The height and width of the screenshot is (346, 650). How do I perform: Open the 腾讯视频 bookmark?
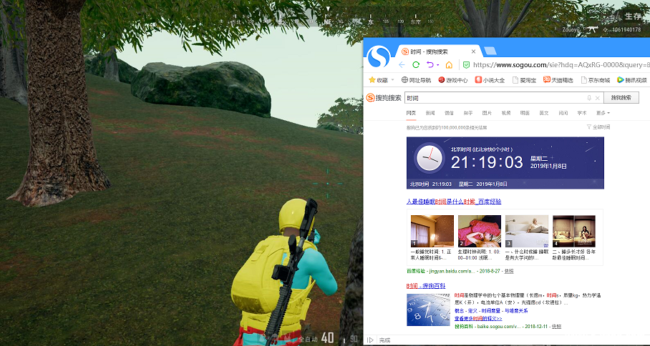click(632, 80)
